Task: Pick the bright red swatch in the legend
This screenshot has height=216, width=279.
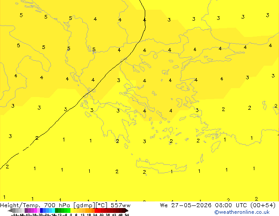Action: pos(96,210)
